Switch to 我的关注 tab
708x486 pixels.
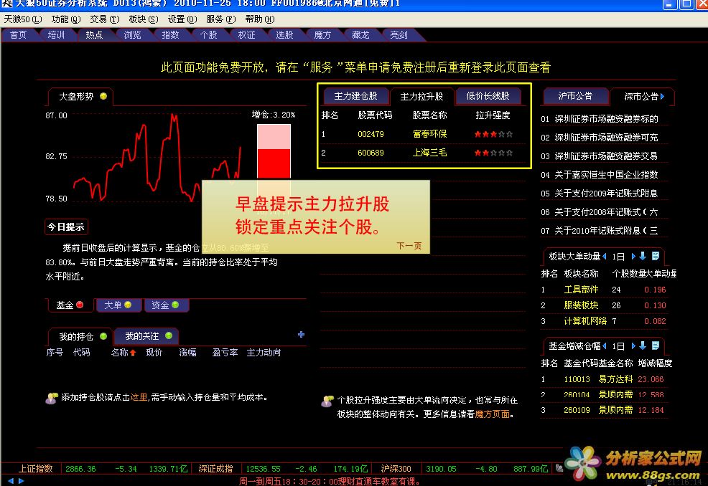146,336
